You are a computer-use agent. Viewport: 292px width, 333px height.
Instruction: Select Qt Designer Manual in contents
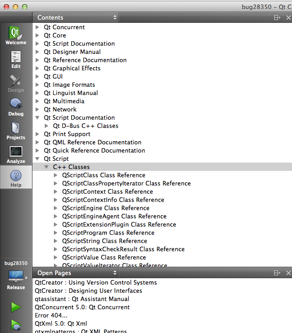click(x=72, y=52)
